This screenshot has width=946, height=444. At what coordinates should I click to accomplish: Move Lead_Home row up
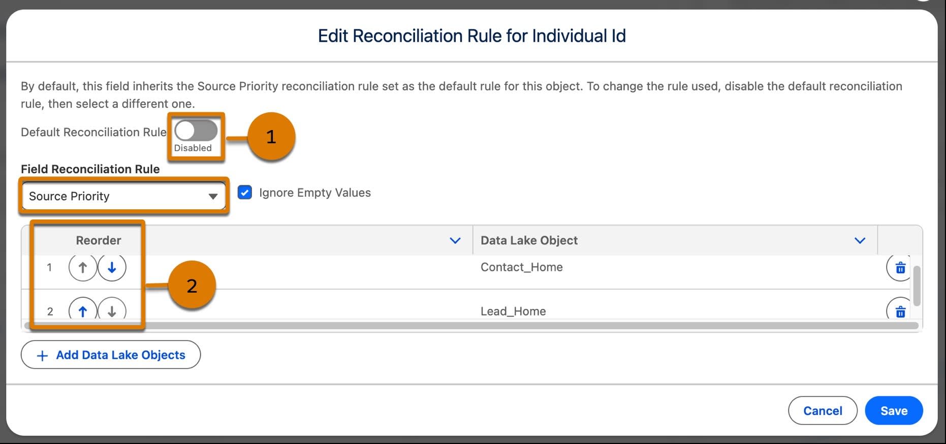[x=82, y=310]
